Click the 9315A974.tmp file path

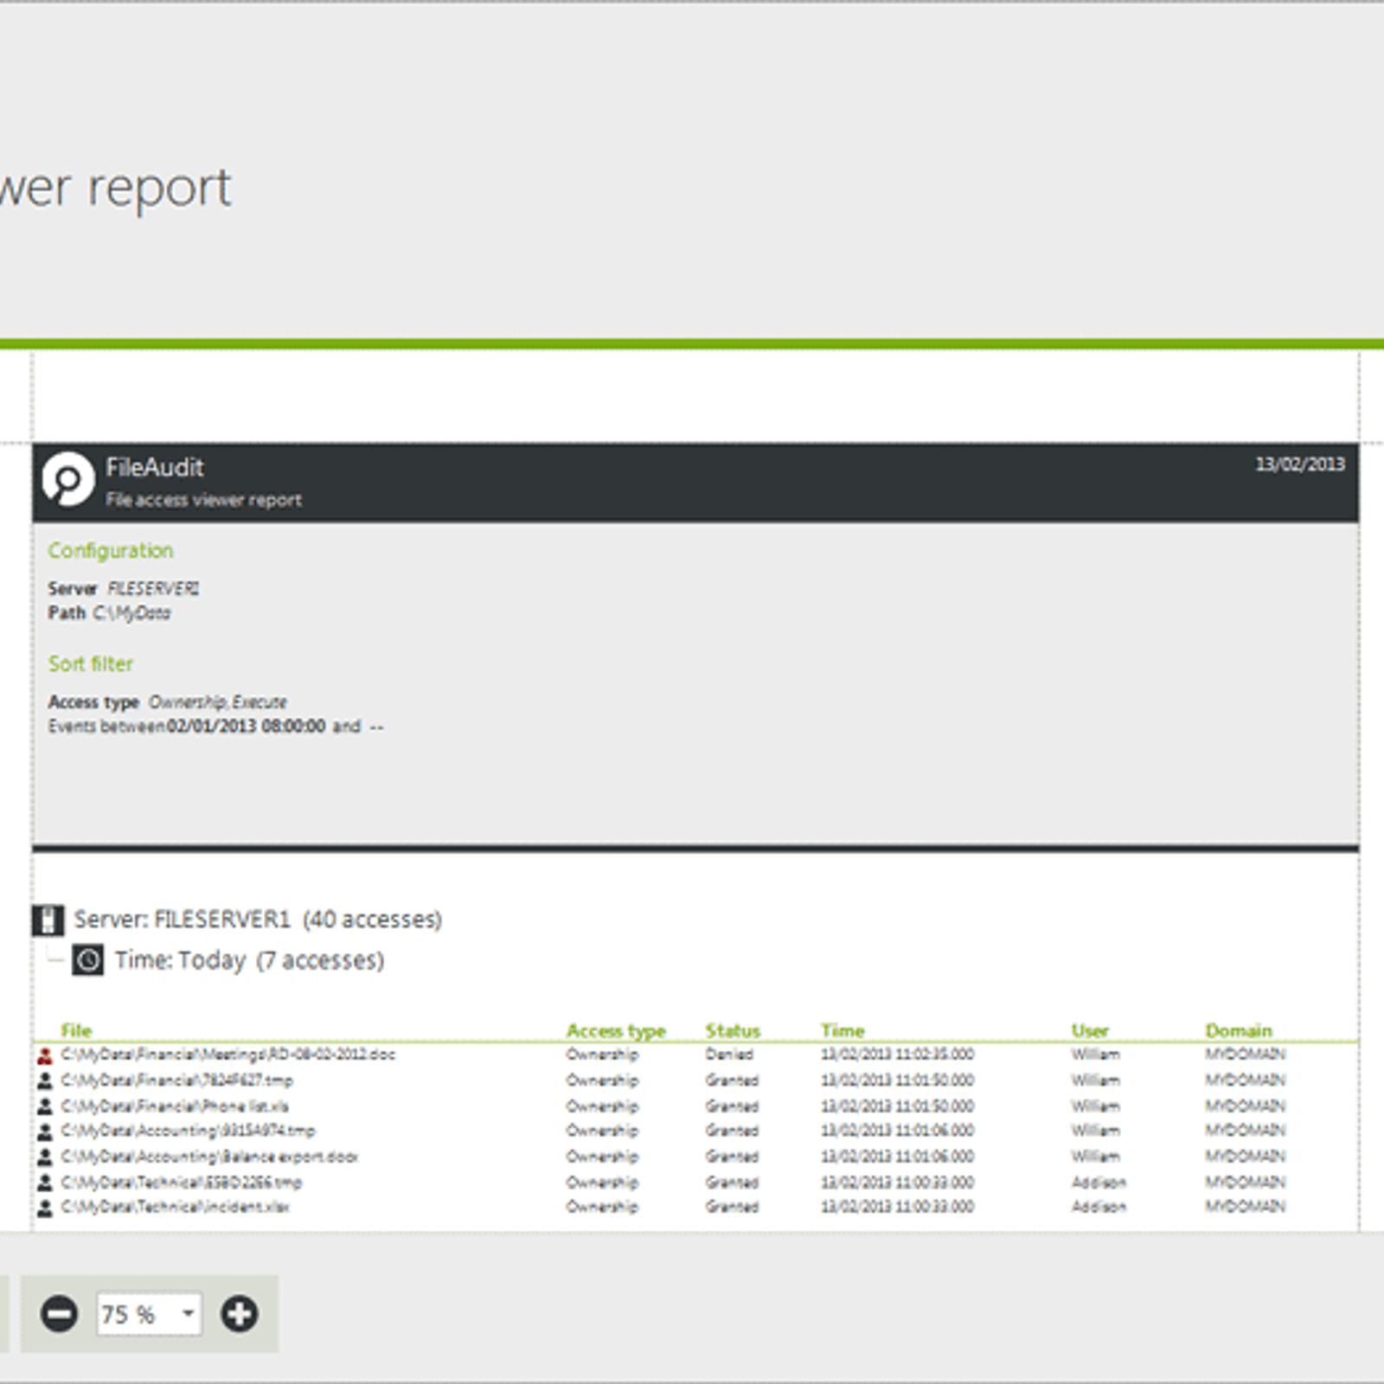tap(188, 1131)
